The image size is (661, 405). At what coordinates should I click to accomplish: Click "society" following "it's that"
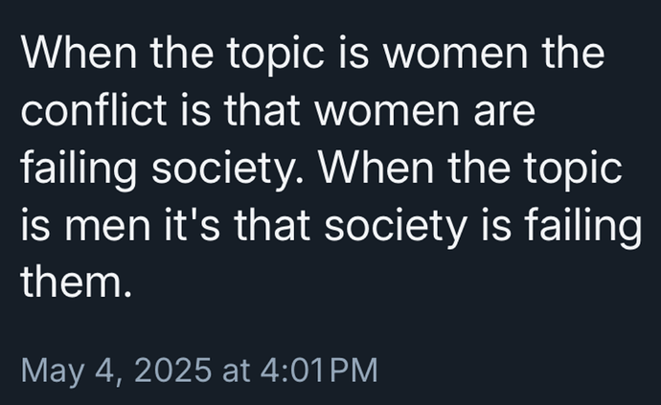(396, 228)
